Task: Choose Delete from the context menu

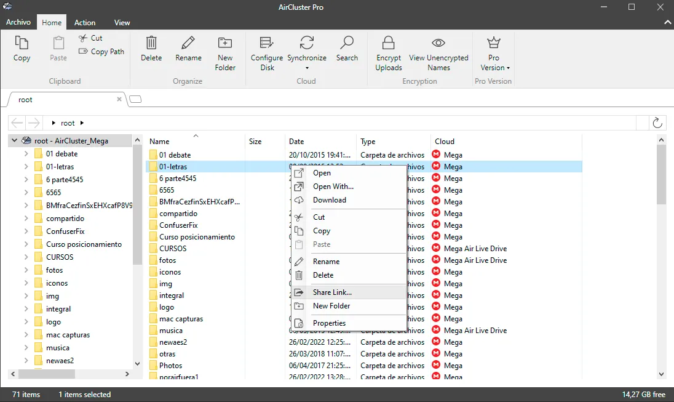Action: (x=349, y=275)
